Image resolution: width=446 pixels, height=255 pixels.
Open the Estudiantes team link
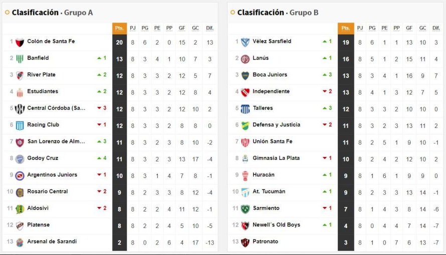[43, 91]
